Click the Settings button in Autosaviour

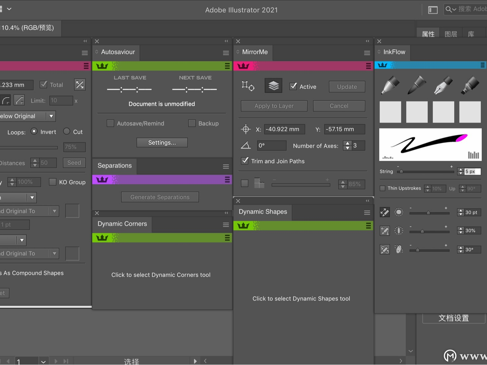[162, 142]
